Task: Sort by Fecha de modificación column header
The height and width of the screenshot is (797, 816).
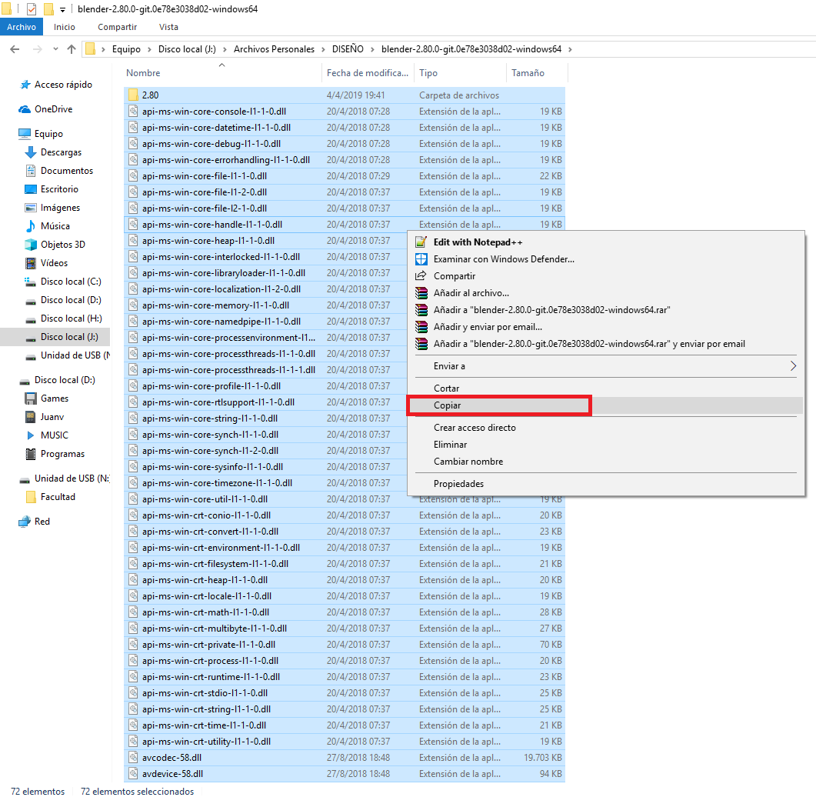Action: (x=368, y=73)
